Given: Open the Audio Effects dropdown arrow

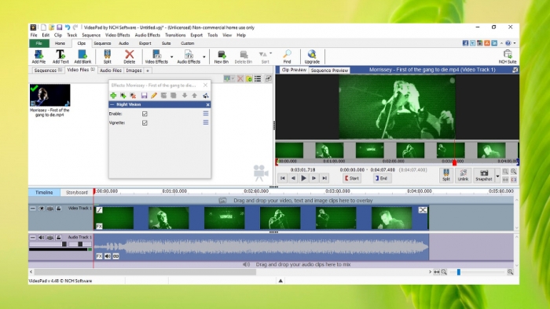Looking at the screenshot, I should [x=203, y=56].
